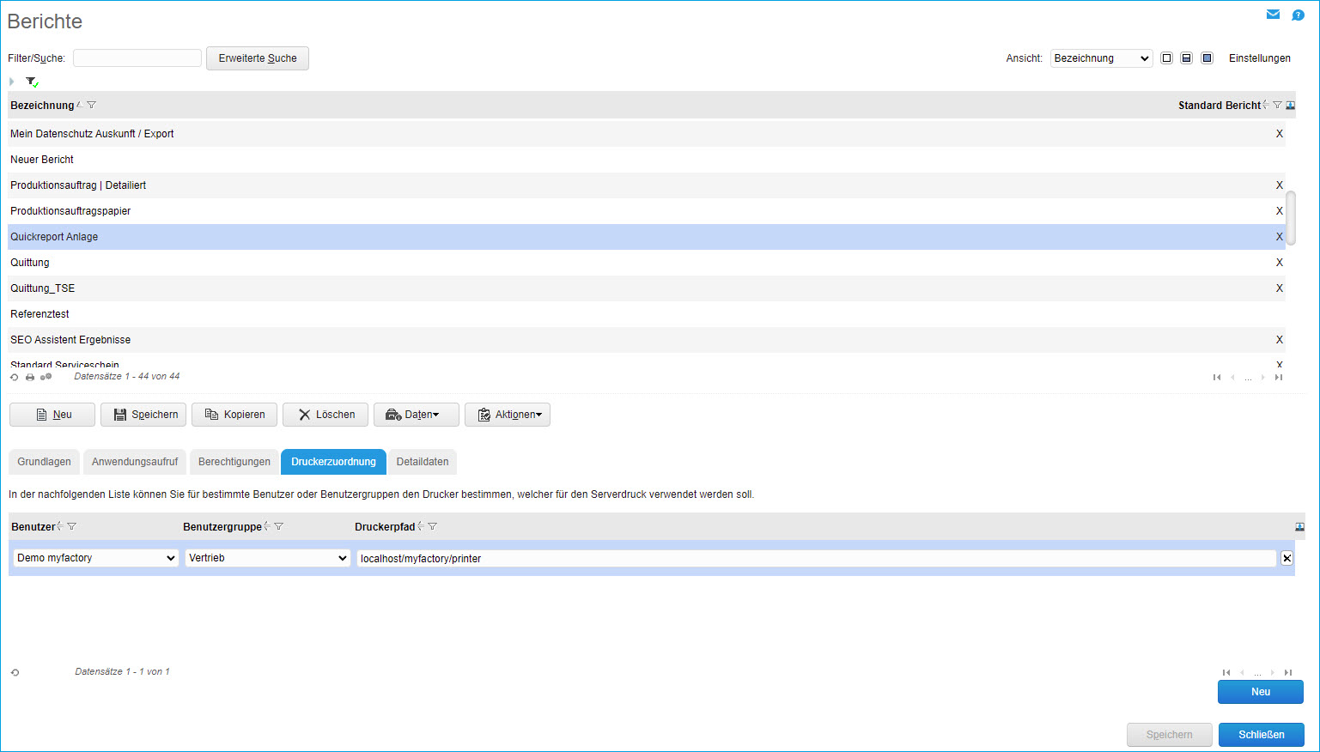Open the Ansicht dropdown showing Bezeichnung
Viewport: 1320px width, 752px height.
1101,58
